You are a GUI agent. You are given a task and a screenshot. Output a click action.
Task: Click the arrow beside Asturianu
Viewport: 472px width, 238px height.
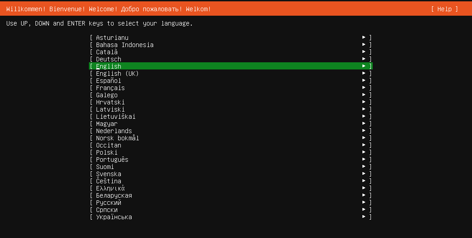(364, 37)
